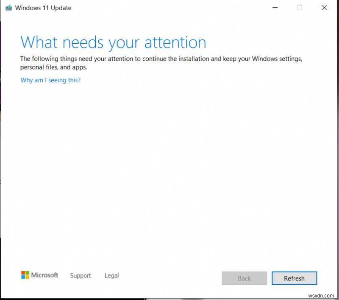Click the empty title bar area
This screenshot has width=339, height=300.
[x=169, y=7]
